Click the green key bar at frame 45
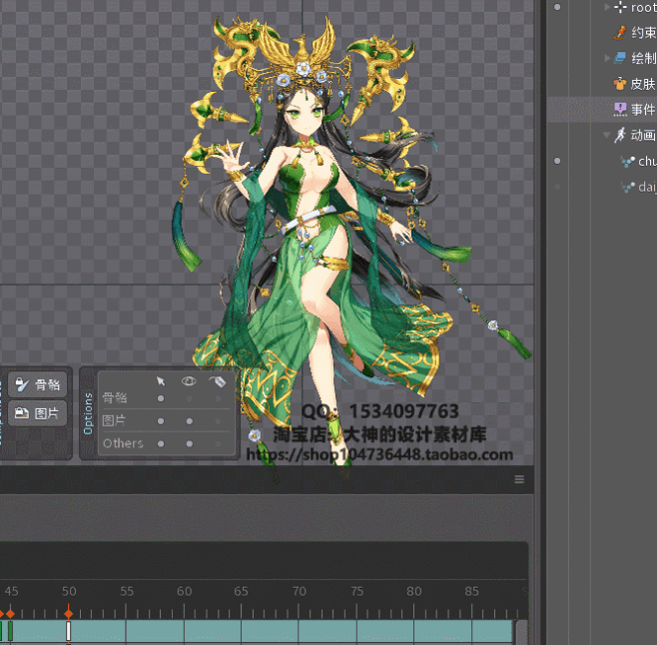The width and height of the screenshot is (657, 645). click(10, 631)
